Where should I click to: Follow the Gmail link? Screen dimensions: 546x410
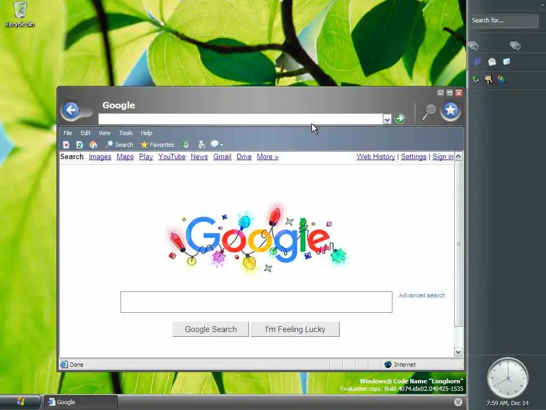pyautogui.click(x=222, y=157)
